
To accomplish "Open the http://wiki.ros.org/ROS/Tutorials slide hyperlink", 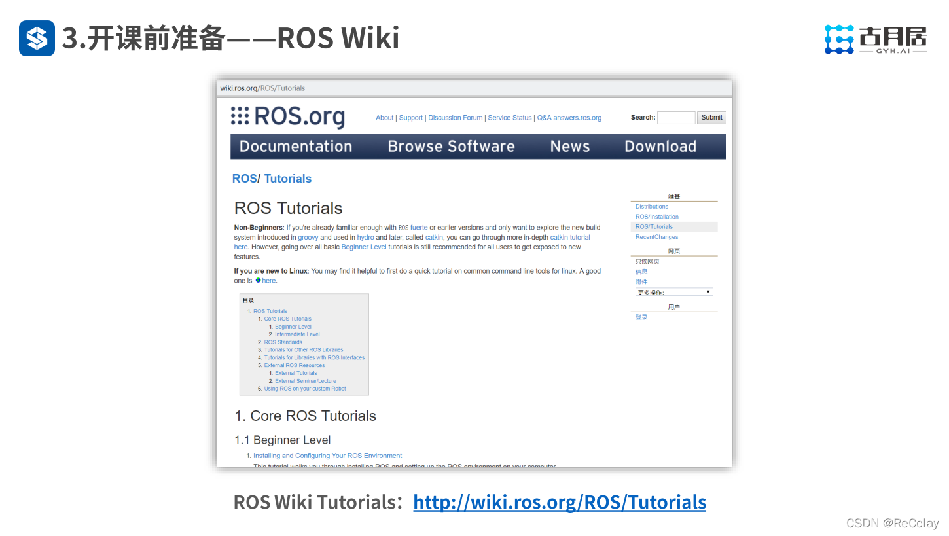I will tap(560, 502).
